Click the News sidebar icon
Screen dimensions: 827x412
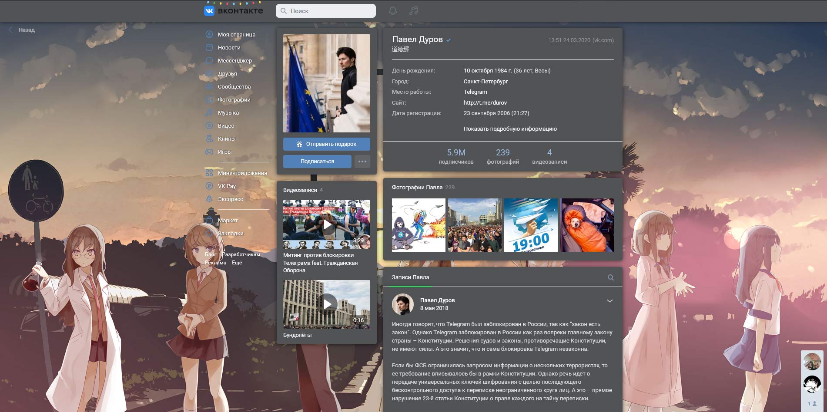pos(209,47)
